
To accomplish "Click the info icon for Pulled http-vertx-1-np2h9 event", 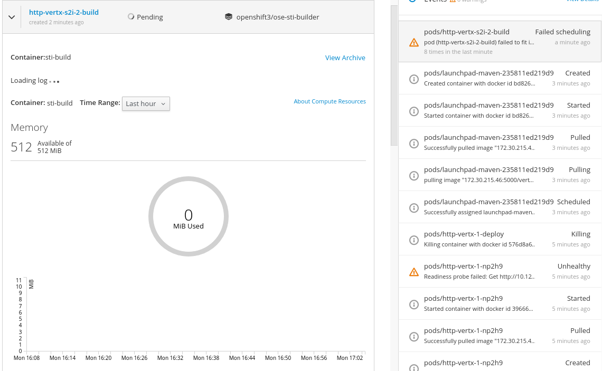I will point(414,337).
